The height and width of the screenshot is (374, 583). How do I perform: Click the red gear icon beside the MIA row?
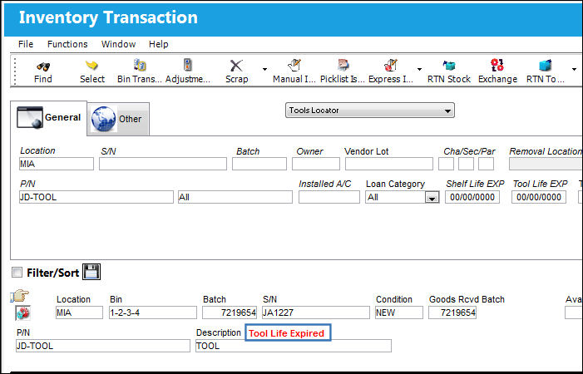[22, 313]
